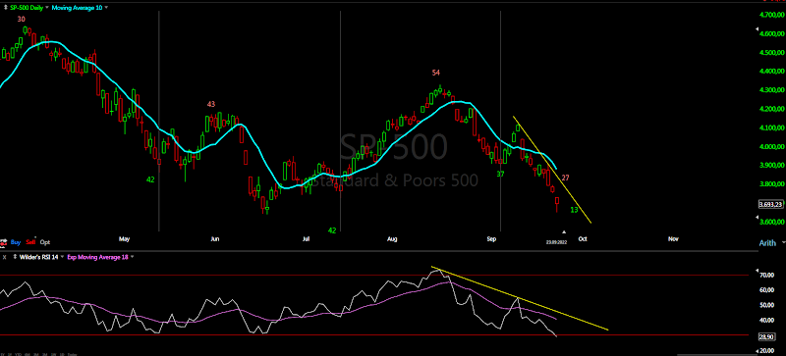This screenshot has width=786, height=356.
Task: Click the red Sell link
Action: pos(30,242)
